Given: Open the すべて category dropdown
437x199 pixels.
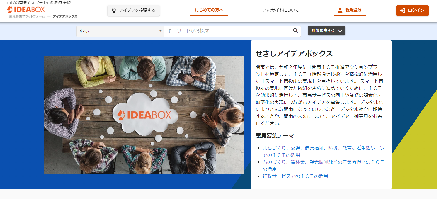Looking at the screenshot, I should [120, 31].
